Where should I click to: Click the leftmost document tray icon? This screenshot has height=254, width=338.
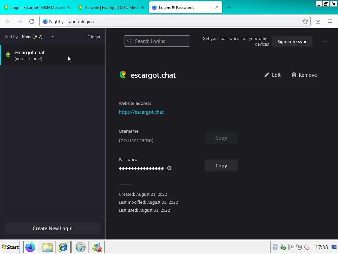tap(275, 247)
